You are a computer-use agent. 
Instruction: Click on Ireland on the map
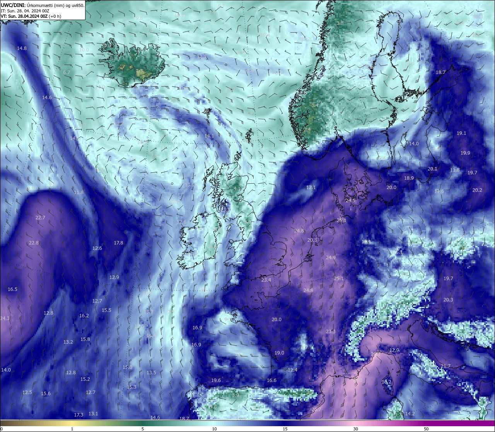click(x=199, y=240)
